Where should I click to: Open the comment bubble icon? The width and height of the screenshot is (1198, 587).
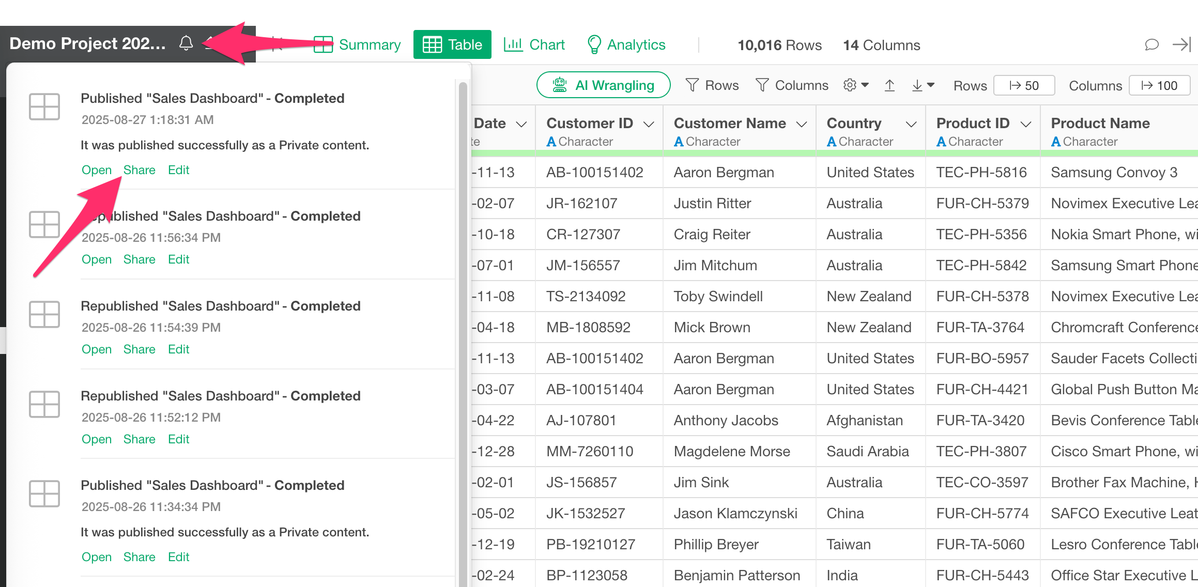pyautogui.click(x=1151, y=45)
